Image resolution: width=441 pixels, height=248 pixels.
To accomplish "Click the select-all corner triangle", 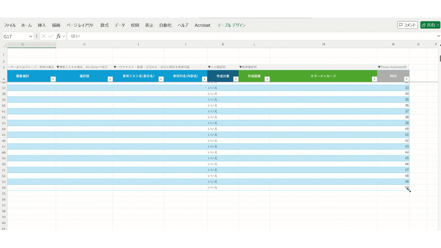I will [x=4, y=45].
